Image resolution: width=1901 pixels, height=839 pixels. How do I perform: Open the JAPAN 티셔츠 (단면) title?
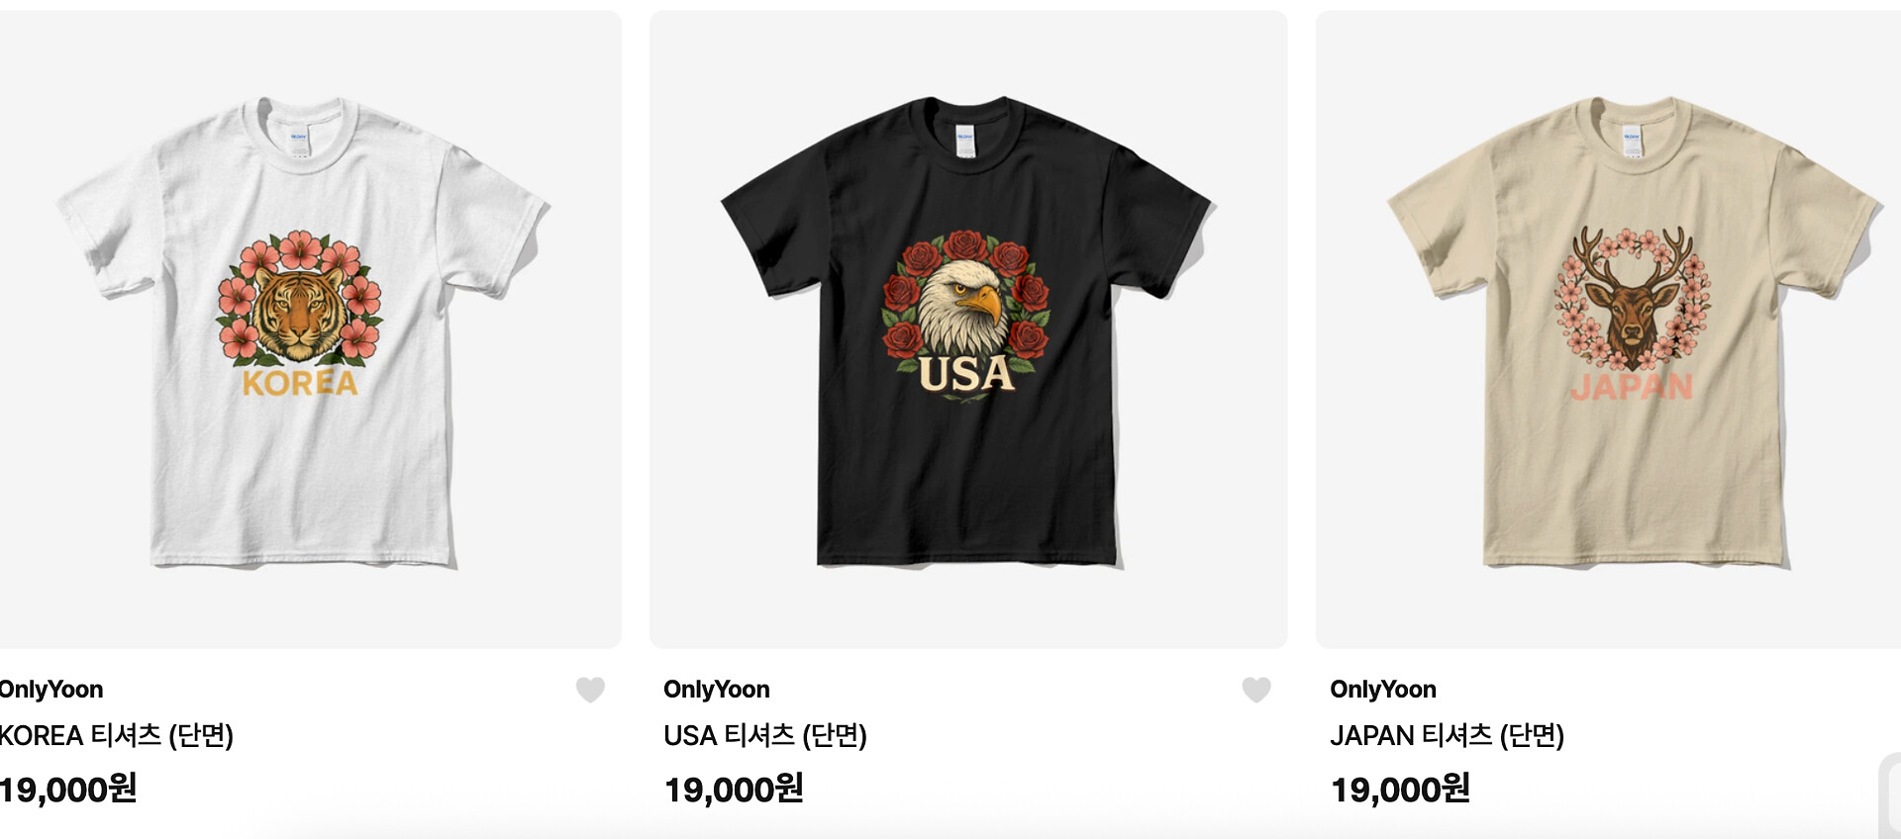coord(1447,736)
